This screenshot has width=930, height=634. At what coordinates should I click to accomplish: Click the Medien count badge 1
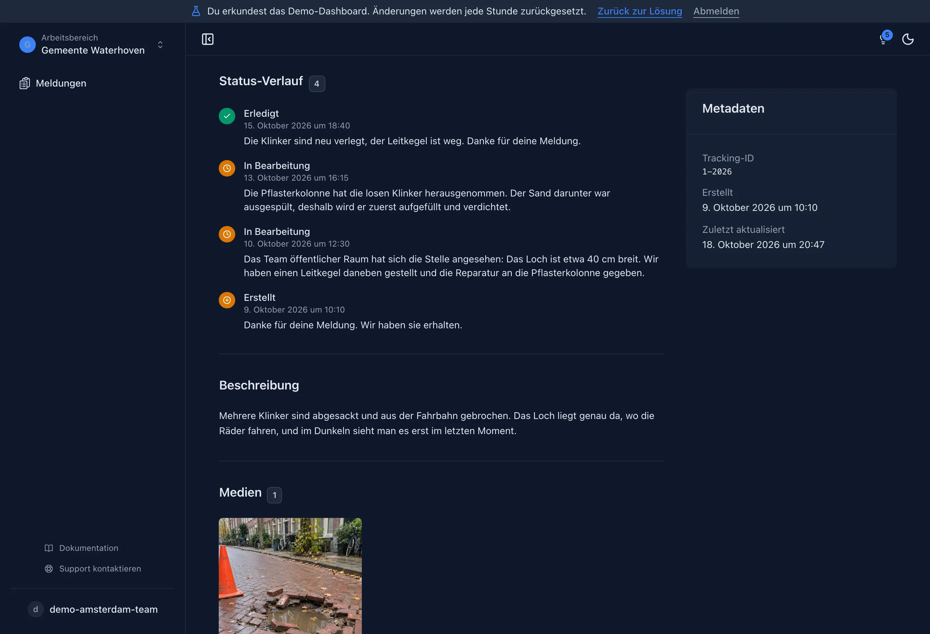tap(274, 495)
